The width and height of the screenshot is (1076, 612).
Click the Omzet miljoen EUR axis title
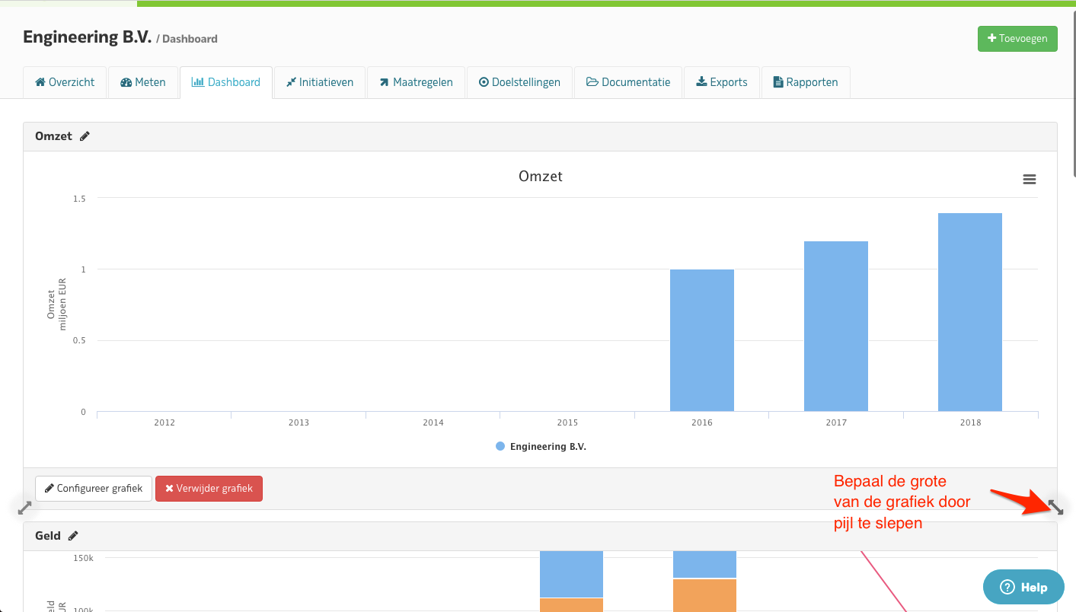[x=57, y=304]
